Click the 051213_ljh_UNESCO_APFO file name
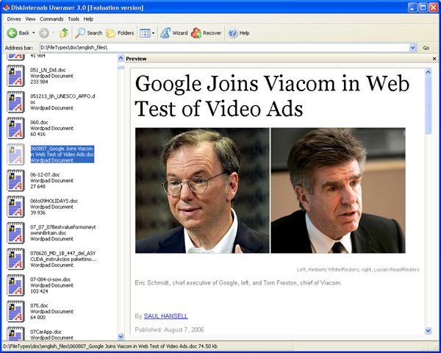The width and height of the screenshot is (441, 353). tap(62, 99)
